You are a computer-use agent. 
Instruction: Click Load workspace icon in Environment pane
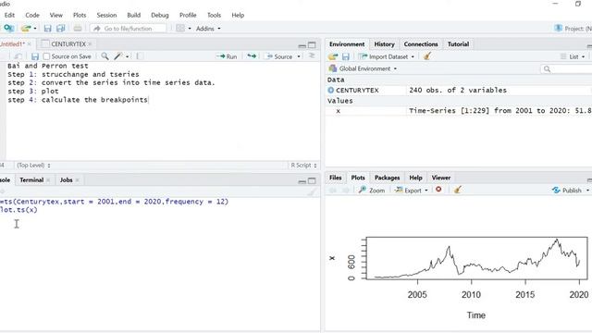[333, 56]
